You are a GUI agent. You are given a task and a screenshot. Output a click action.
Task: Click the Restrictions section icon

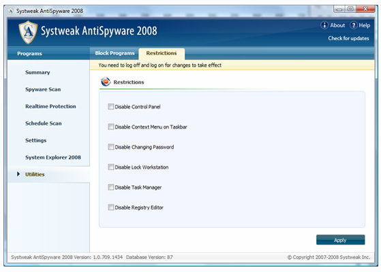106,82
